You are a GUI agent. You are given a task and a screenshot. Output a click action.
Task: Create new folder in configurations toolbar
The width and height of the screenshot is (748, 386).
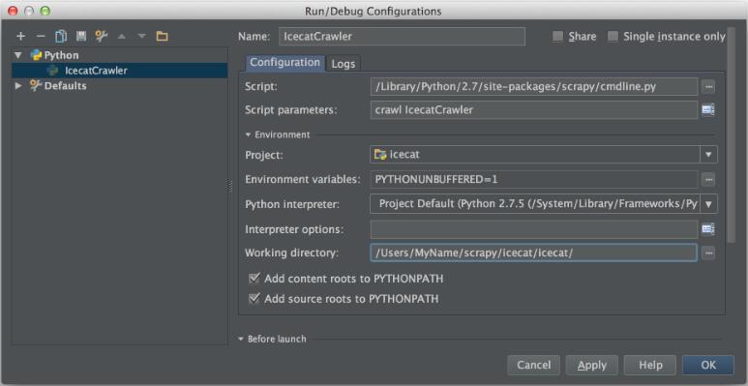[x=163, y=36]
